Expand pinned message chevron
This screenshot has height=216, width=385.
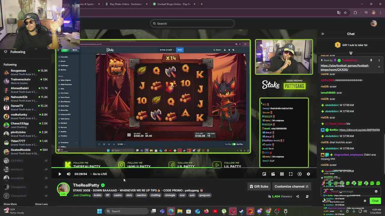pyautogui.click(x=379, y=67)
